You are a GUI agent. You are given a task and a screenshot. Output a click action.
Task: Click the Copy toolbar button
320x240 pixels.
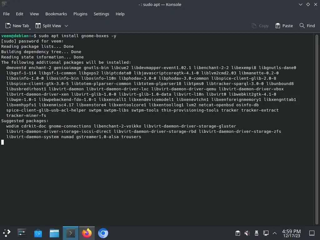point(260,26)
